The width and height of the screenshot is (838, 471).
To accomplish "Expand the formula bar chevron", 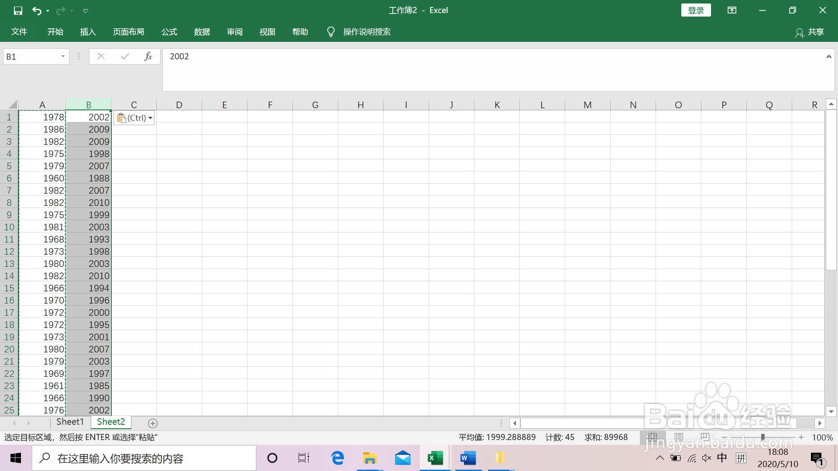I will tap(828, 56).
